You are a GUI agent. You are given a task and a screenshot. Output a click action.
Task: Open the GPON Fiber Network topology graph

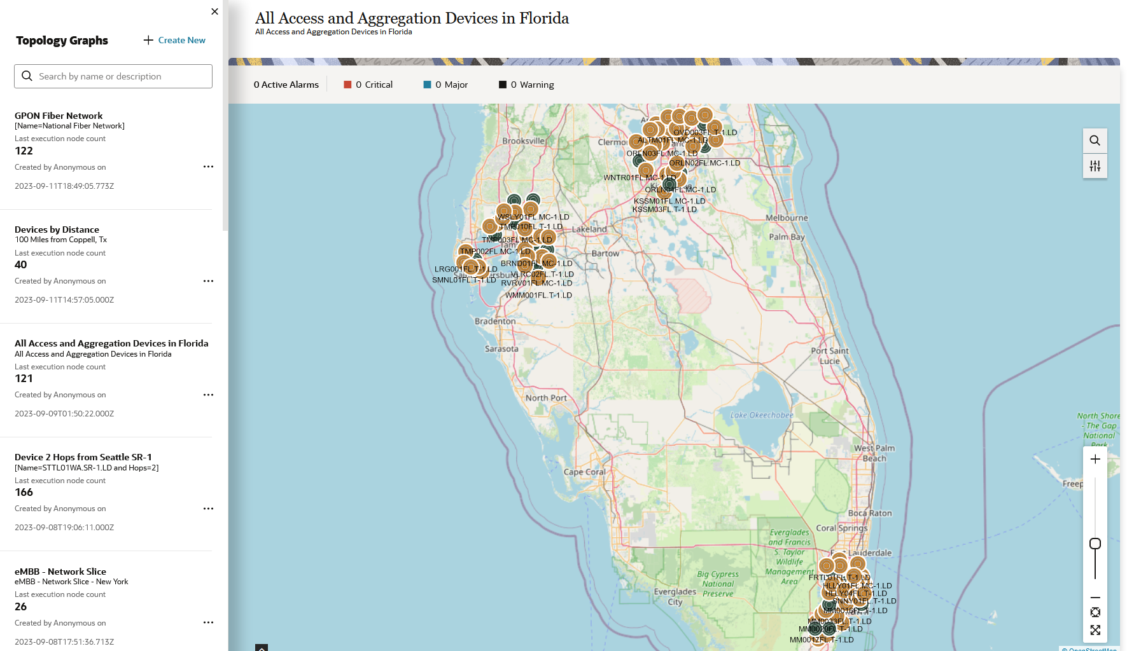(x=59, y=115)
